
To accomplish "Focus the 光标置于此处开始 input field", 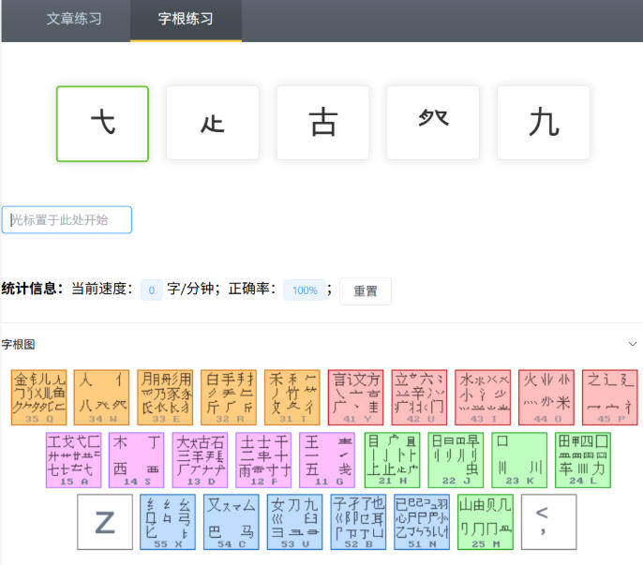I will [x=67, y=220].
